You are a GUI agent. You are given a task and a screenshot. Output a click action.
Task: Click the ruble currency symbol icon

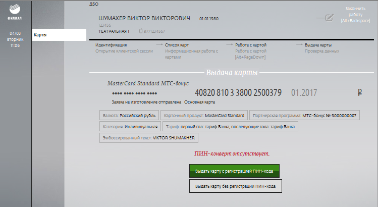coord(360,92)
